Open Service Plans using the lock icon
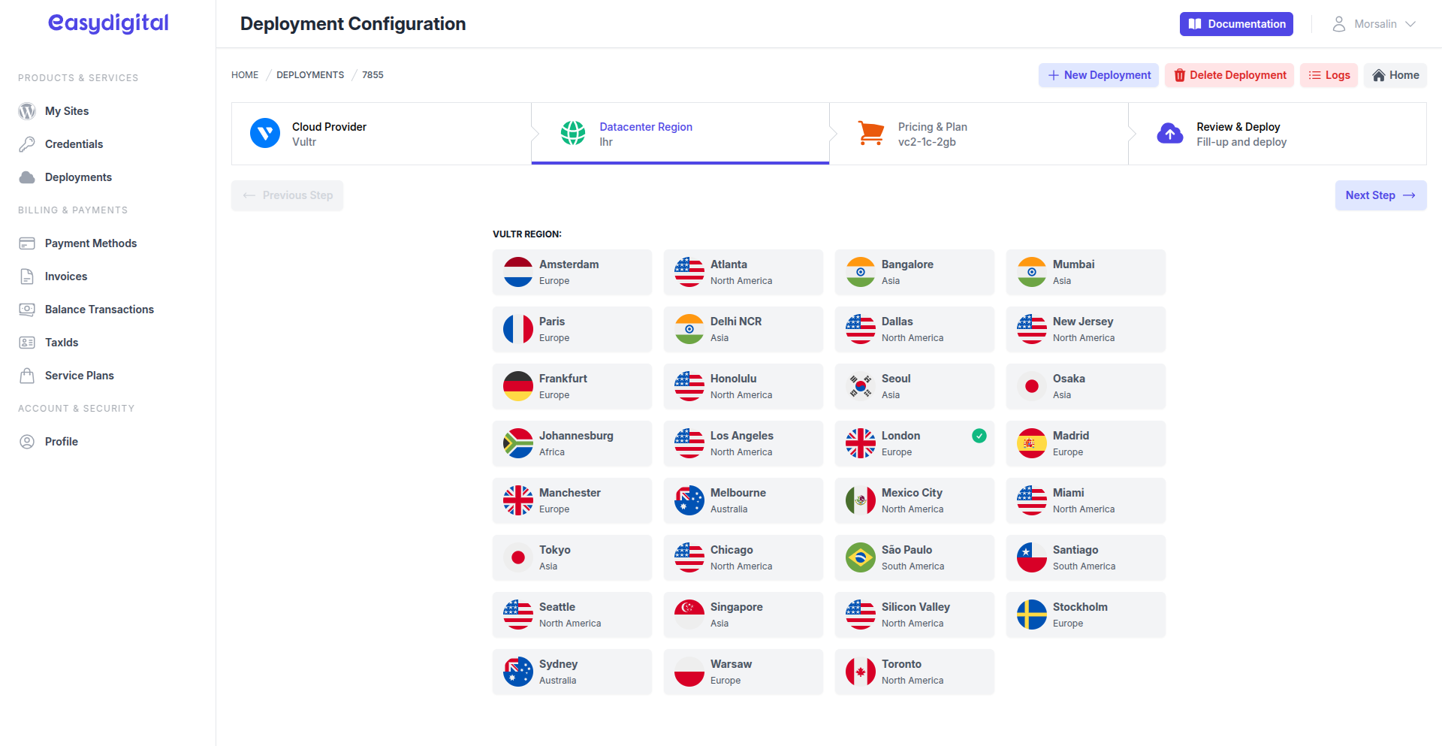Viewport: 1442px width, 746px height. [x=27, y=375]
